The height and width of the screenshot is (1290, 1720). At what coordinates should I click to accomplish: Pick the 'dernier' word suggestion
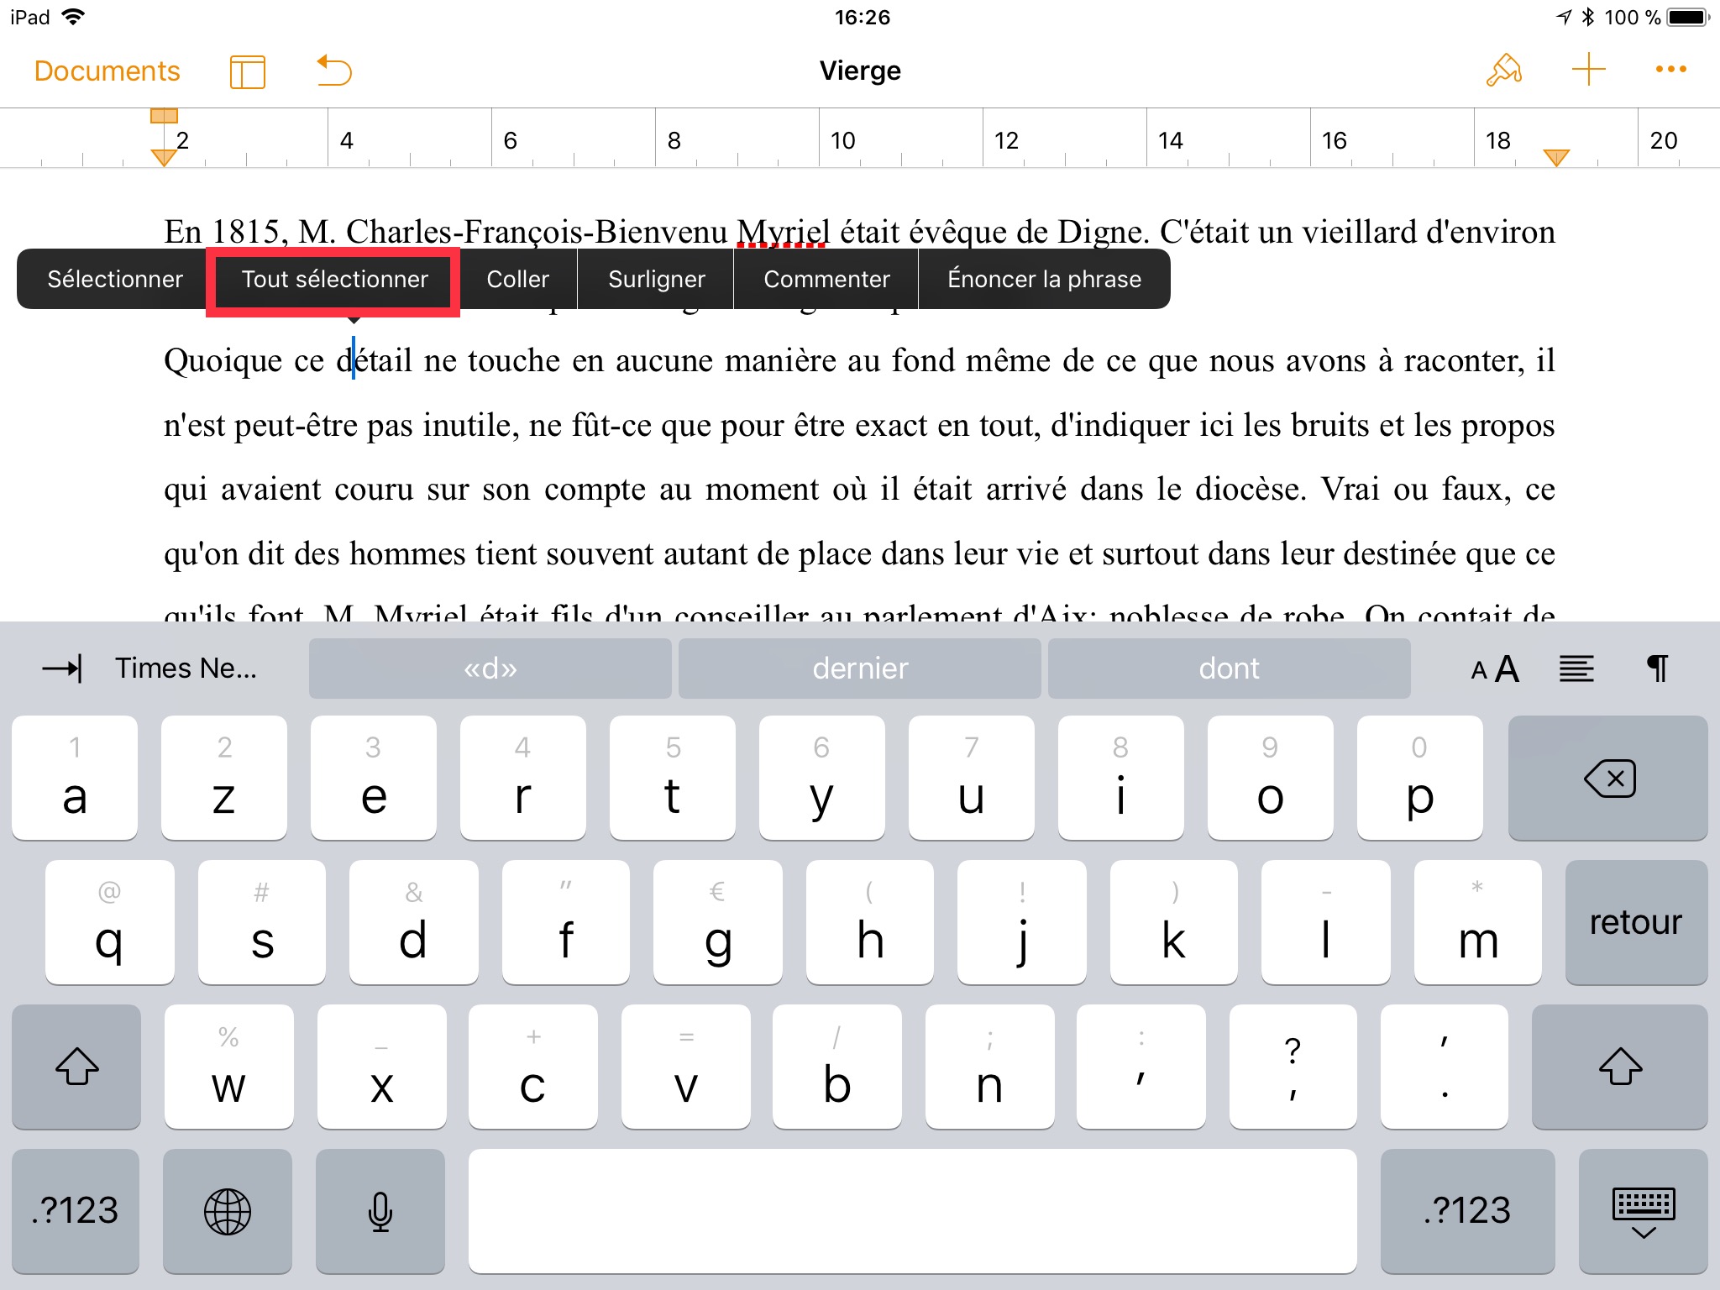coord(859,669)
